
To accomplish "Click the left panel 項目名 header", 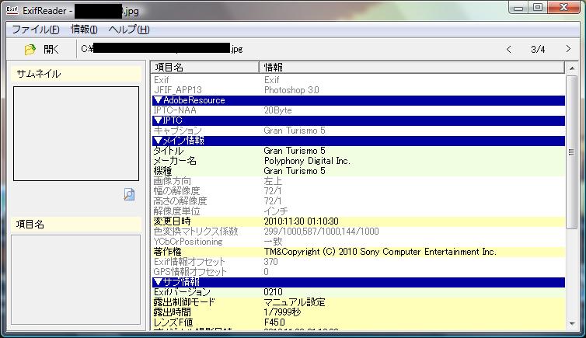I will tap(76, 225).
